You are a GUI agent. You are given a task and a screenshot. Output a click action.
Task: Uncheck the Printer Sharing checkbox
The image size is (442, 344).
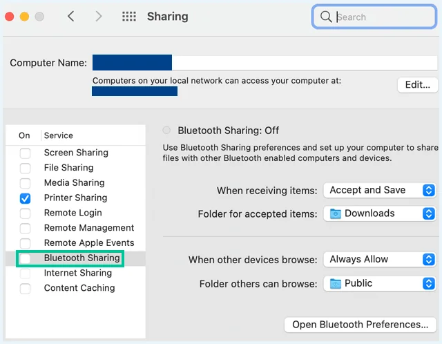tap(25, 198)
